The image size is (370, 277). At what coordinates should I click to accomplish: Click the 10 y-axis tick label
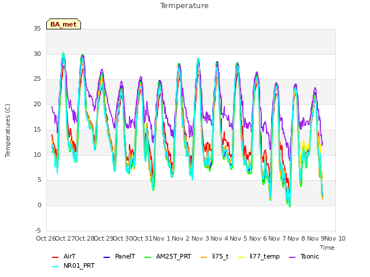(37, 155)
